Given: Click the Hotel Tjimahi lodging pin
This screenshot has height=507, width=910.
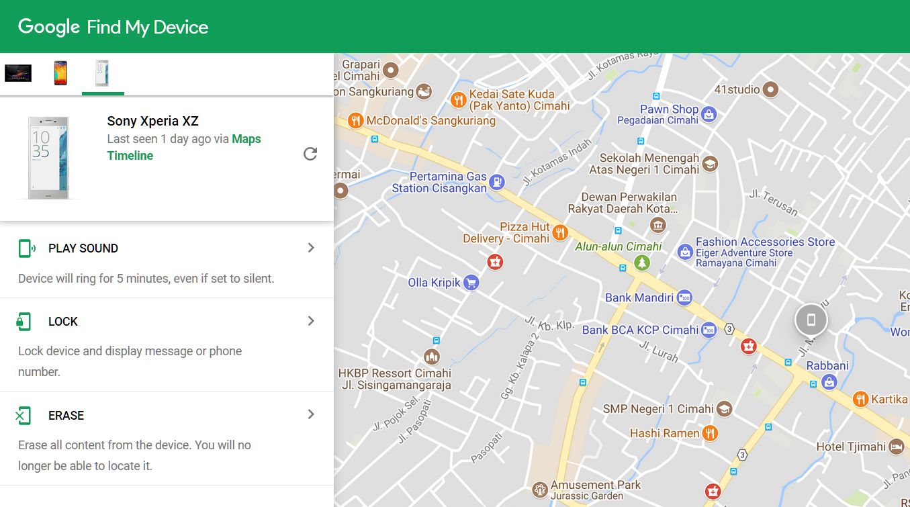Looking at the screenshot, I should point(896,447).
